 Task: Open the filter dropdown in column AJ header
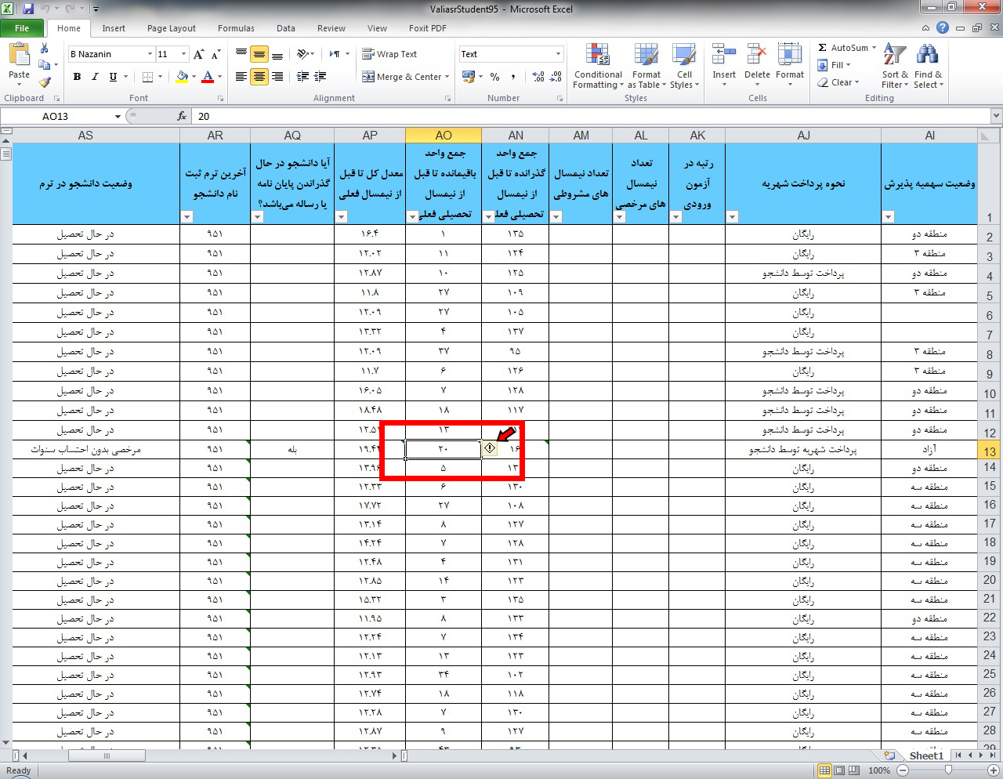pyautogui.click(x=733, y=217)
